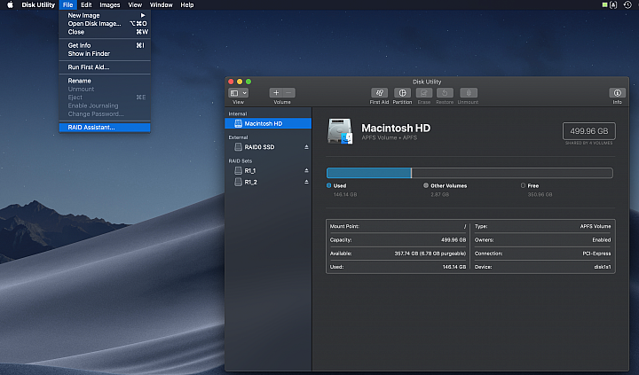Expand the New Image submenu
This screenshot has width=639, height=375.
[105, 15]
